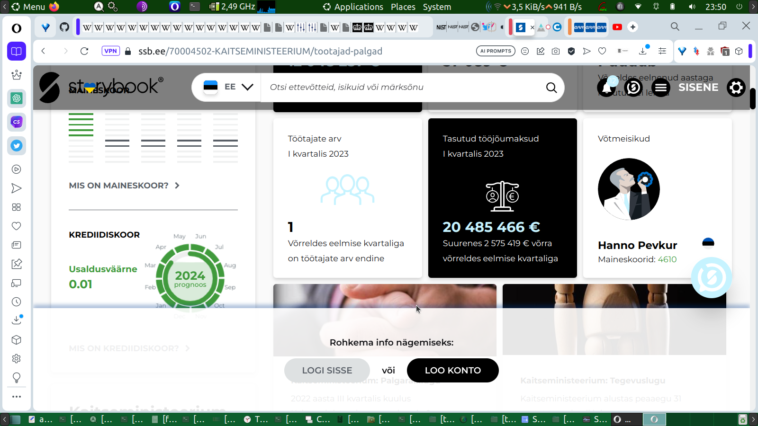Open the sidebar workspaces book icon
The height and width of the screenshot is (426, 758).
[x=17, y=51]
